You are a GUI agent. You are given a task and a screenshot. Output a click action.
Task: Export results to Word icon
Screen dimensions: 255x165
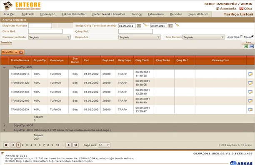click(x=252, y=47)
